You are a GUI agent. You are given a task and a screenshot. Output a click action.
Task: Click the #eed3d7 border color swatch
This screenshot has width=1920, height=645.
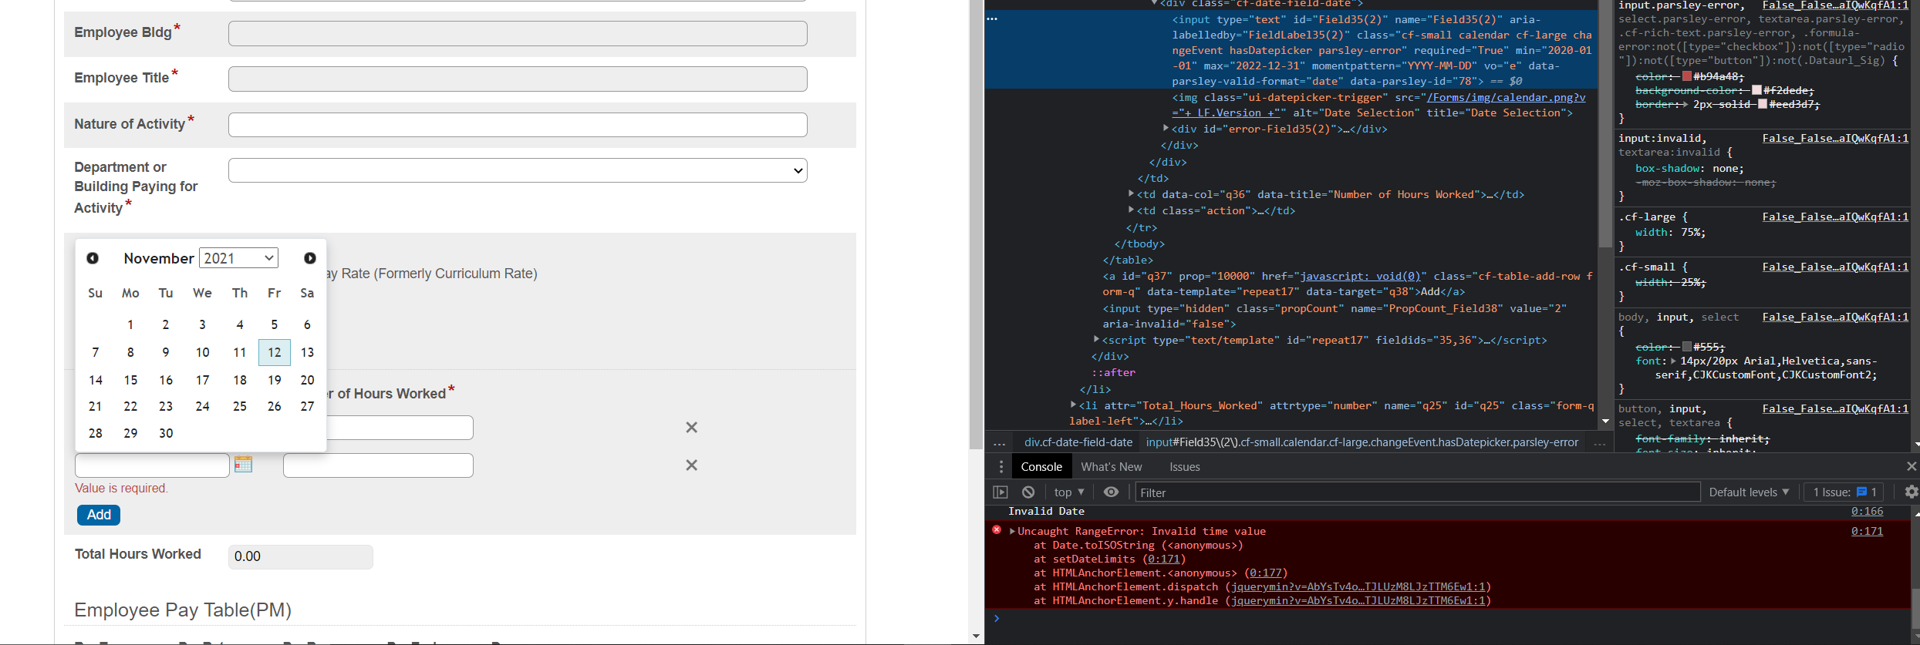click(1762, 104)
